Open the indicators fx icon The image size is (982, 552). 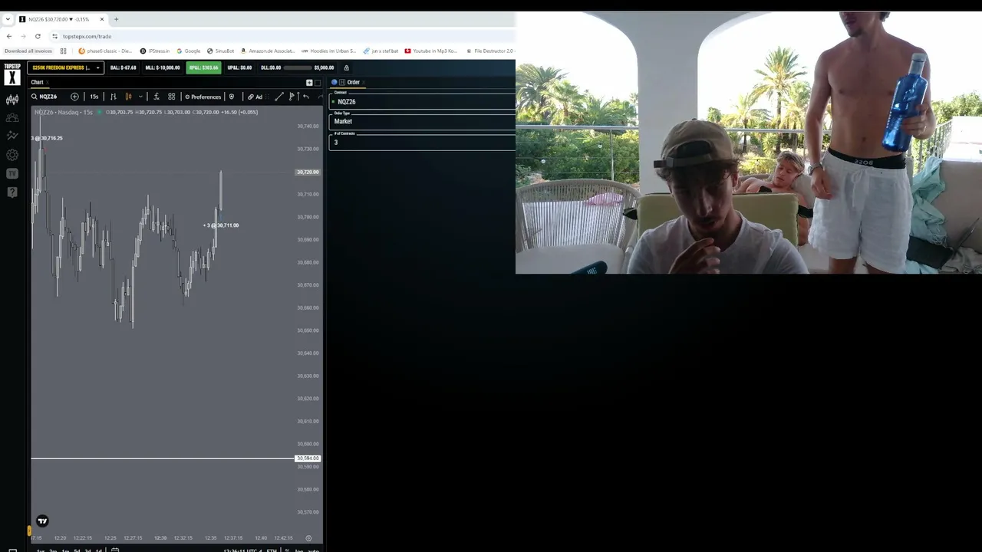pyautogui.click(x=157, y=97)
